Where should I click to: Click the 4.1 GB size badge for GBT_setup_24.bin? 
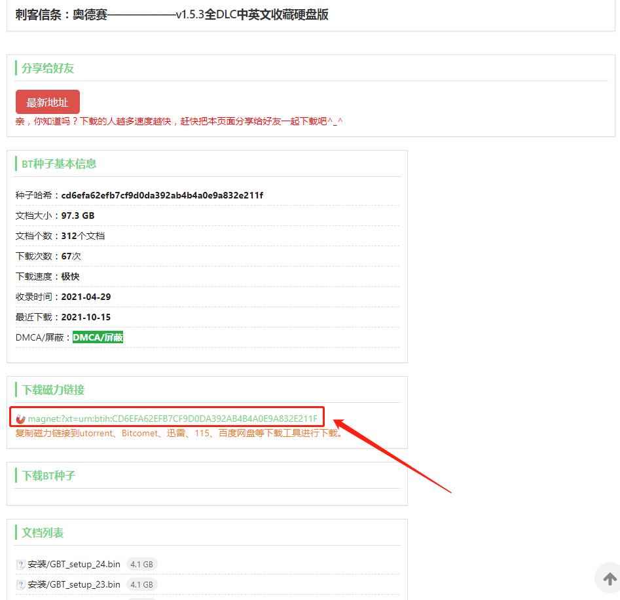pyautogui.click(x=141, y=565)
